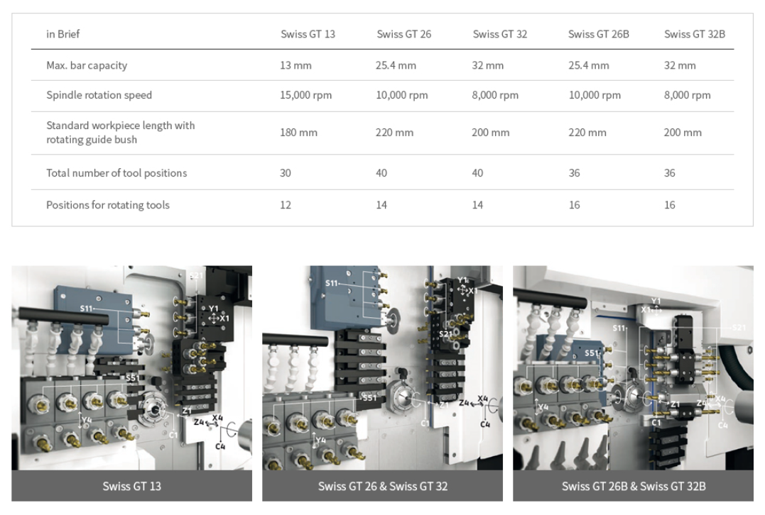Click the '13 mm' bar capacity value
The image size is (765, 515).
[x=295, y=65]
